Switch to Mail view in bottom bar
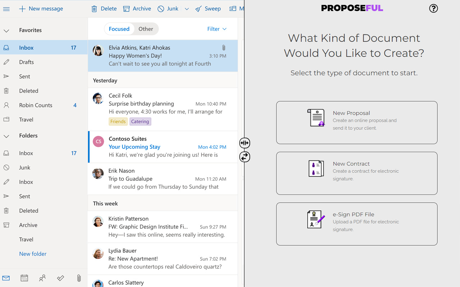 pyautogui.click(x=6, y=278)
